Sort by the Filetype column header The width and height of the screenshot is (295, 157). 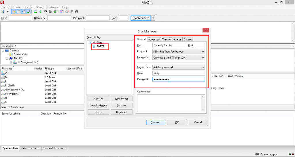click(54, 69)
